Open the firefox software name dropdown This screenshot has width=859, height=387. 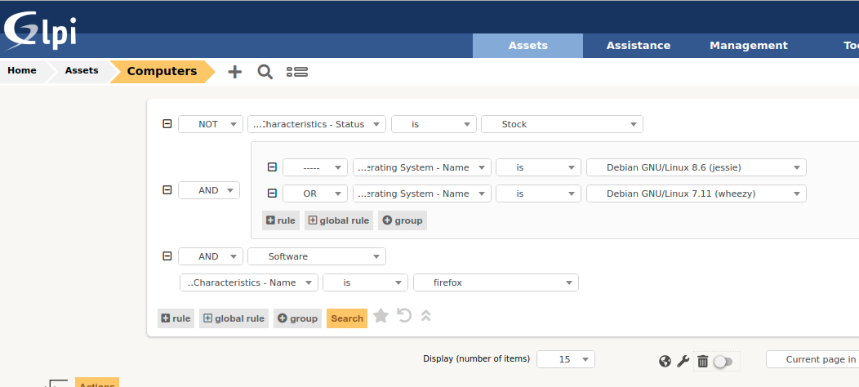496,282
